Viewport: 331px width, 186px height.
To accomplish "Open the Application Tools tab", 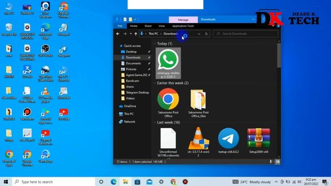I will pyautogui.click(x=183, y=26).
